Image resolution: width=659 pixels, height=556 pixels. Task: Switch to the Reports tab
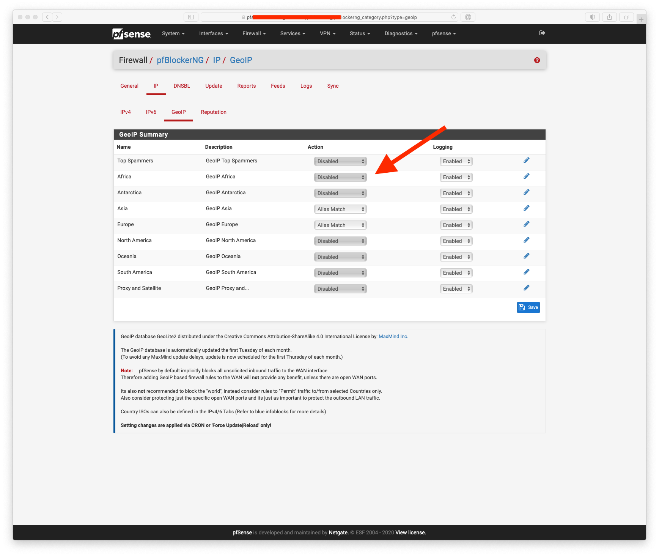[247, 86]
